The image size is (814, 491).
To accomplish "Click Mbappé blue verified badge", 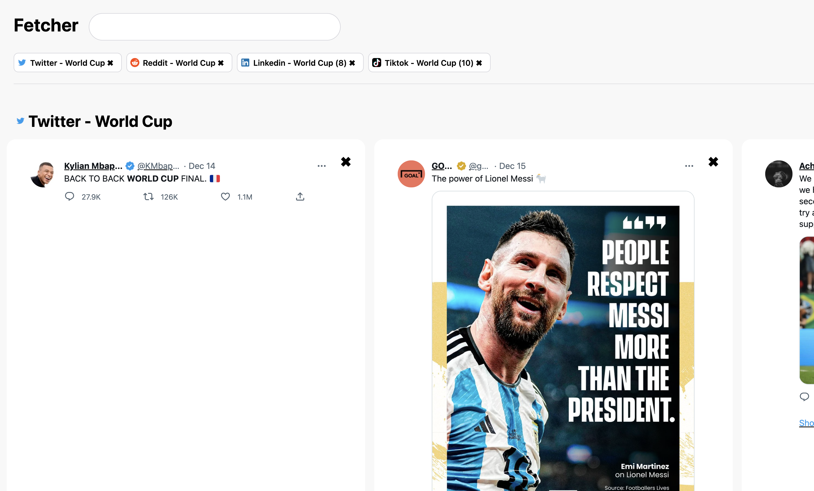I will [130, 166].
